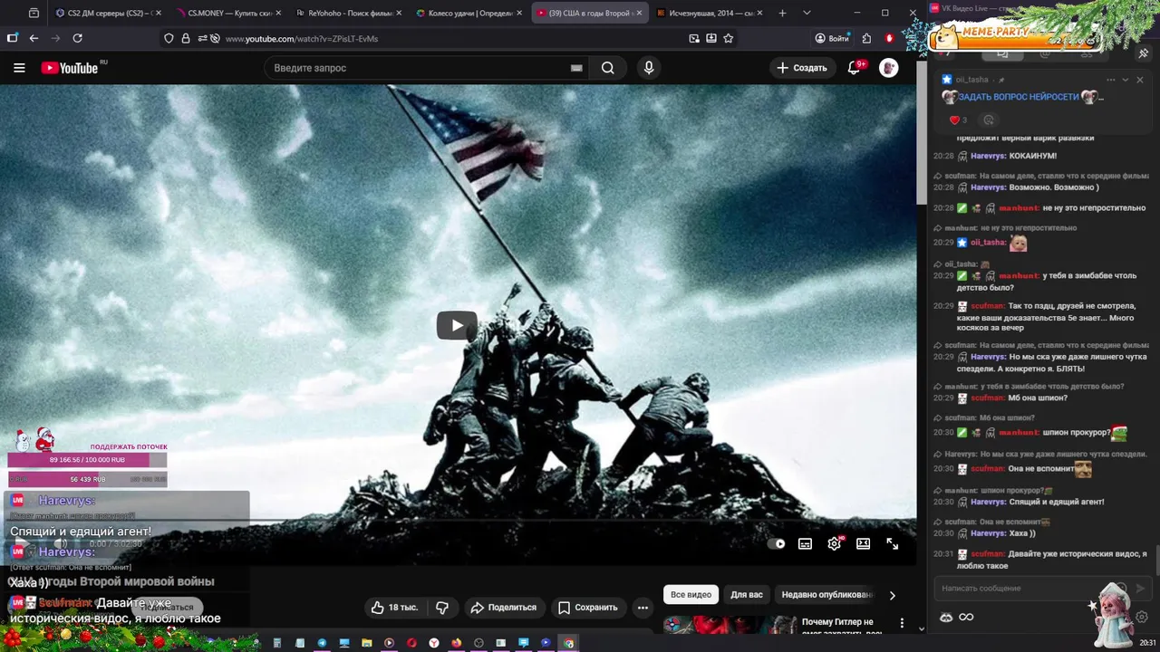Toggle the heart reaction on pinned message
The height and width of the screenshot is (652, 1160).
click(x=958, y=120)
